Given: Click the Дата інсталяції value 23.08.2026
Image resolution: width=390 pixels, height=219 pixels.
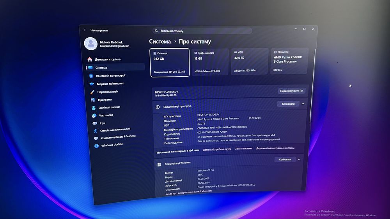Looking at the screenshot, I should coord(204,179).
